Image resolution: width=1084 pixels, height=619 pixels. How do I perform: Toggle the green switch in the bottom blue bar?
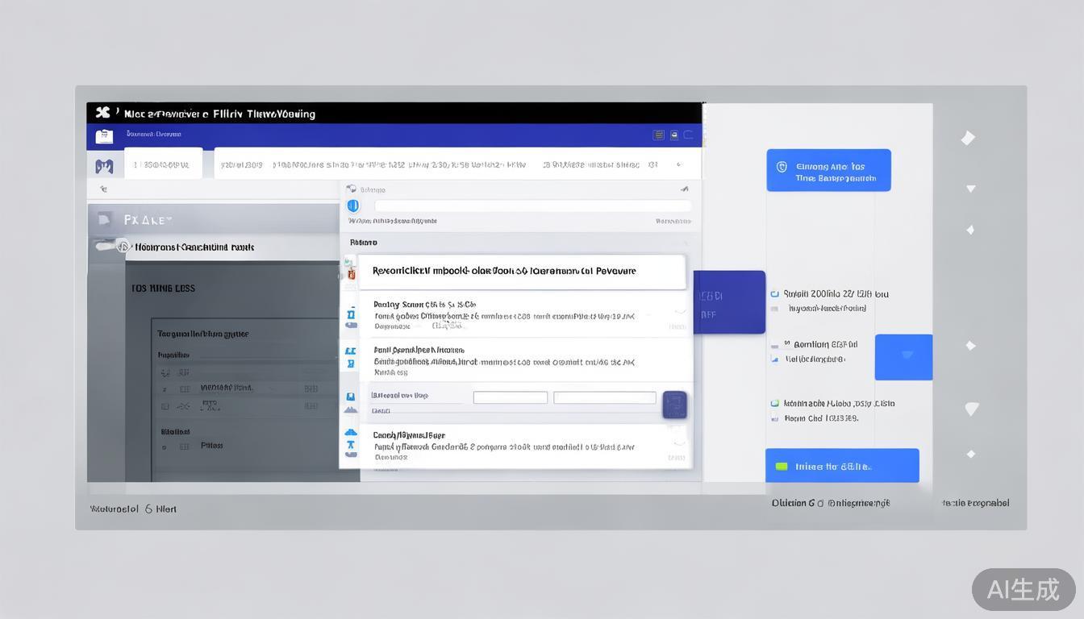point(781,467)
